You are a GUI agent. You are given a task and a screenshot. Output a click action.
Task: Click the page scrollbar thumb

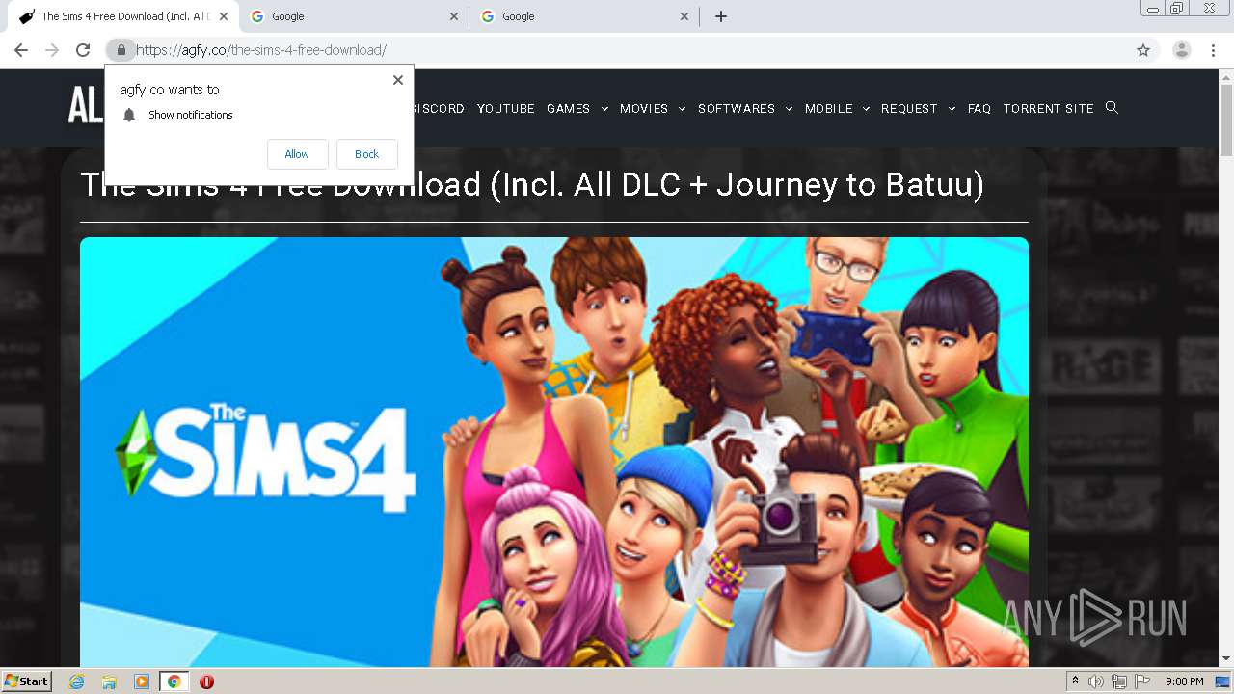(x=1226, y=120)
